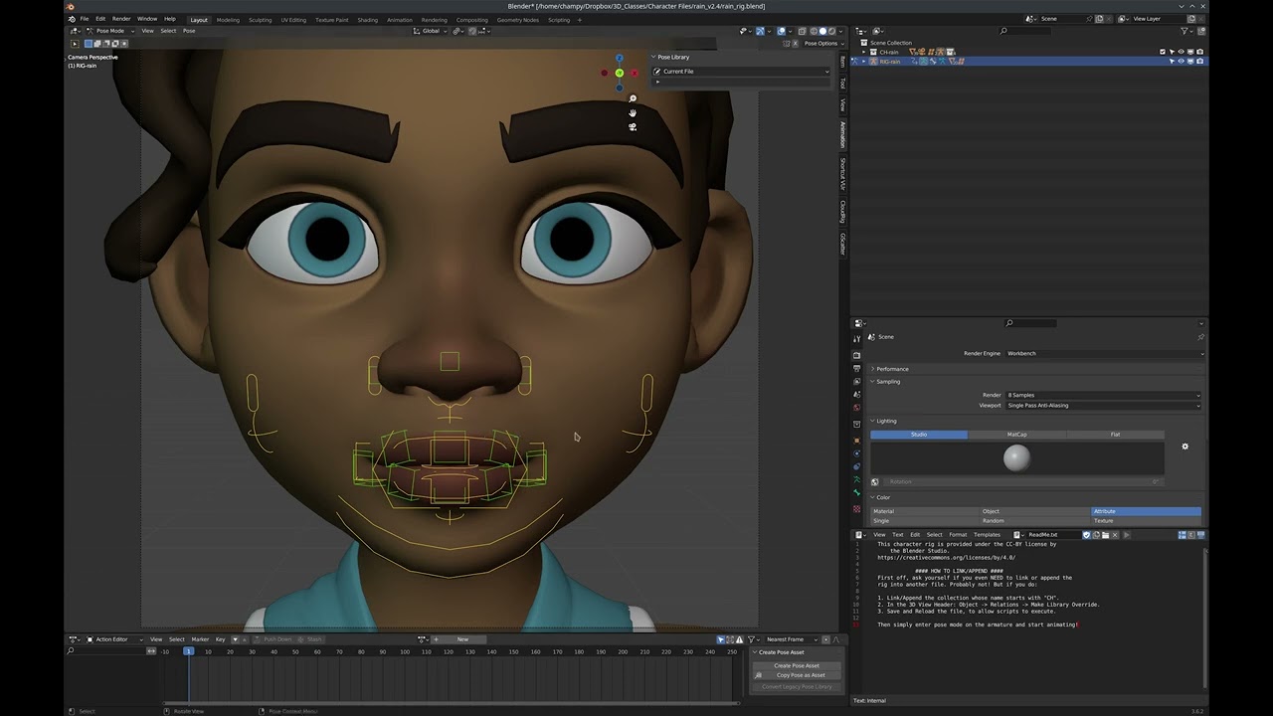Screen dimensions: 1273x716
Task: Click the outliner display mode icon
Action: coord(878,31)
